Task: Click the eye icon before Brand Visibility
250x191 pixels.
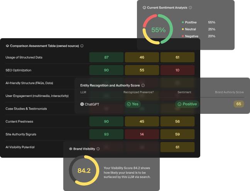Action: [x=71, y=149]
